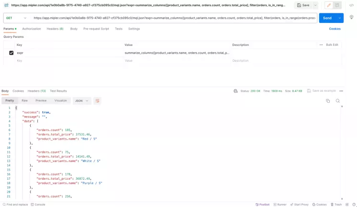Switch to Raw view
357x207 pixels.
click(x=24, y=100)
